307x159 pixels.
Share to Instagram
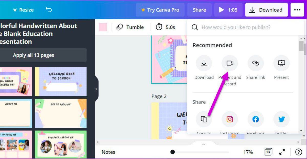coord(230,119)
